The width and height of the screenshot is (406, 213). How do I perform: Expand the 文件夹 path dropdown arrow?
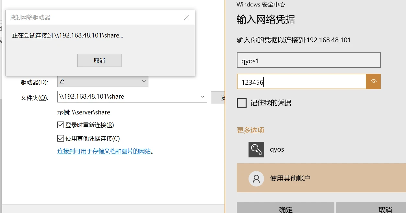pyautogui.click(x=203, y=97)
